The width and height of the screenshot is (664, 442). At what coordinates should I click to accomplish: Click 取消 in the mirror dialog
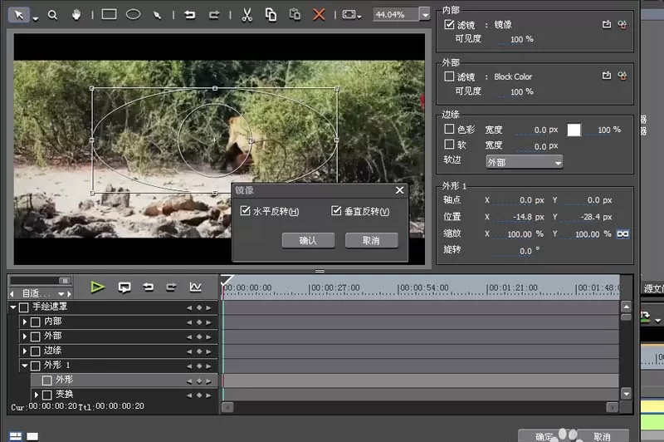371,240
